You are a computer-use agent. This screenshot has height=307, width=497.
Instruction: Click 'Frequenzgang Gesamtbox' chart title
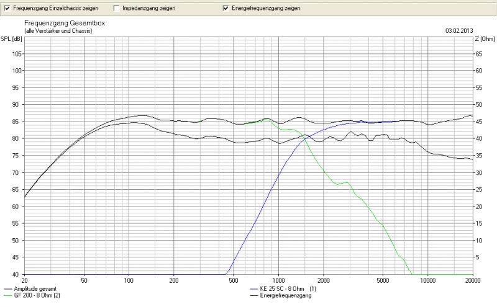click(65, 23)
